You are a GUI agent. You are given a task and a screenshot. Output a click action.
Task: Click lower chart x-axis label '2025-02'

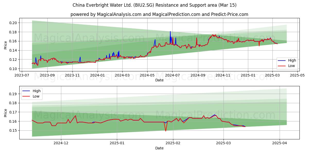pos(173,144)
